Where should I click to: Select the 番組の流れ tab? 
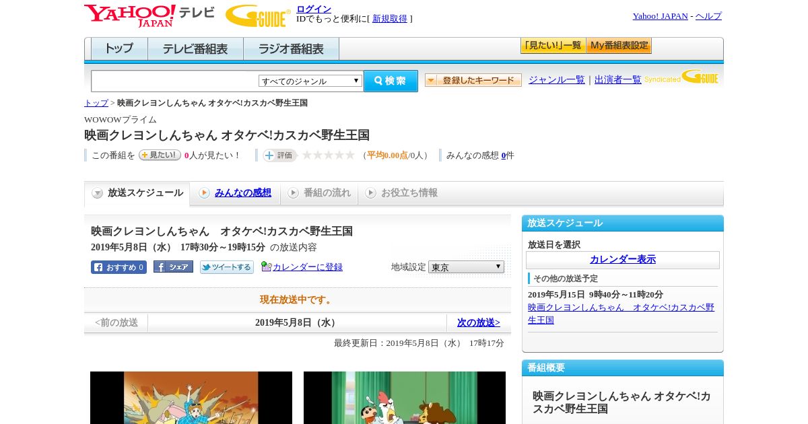click(319, 193)
